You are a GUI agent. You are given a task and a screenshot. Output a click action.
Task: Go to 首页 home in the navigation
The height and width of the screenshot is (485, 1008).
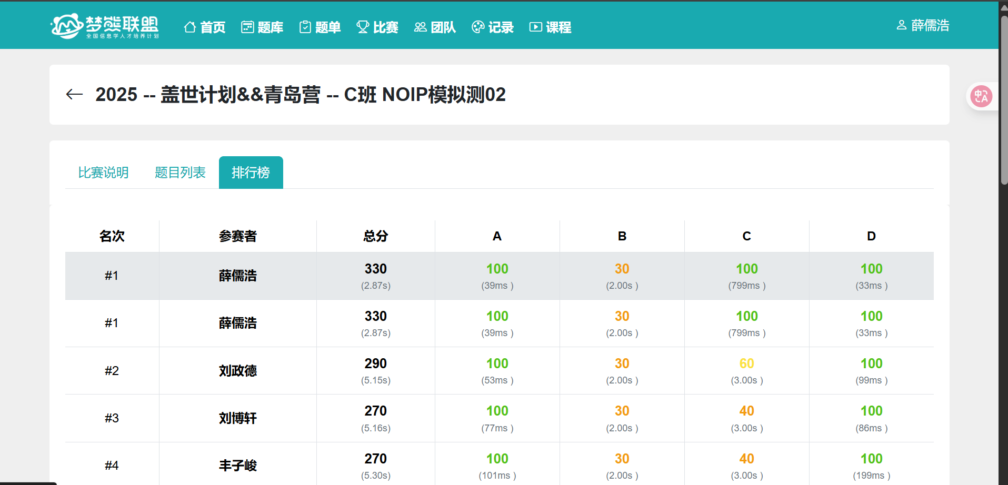tap(205, 27)
